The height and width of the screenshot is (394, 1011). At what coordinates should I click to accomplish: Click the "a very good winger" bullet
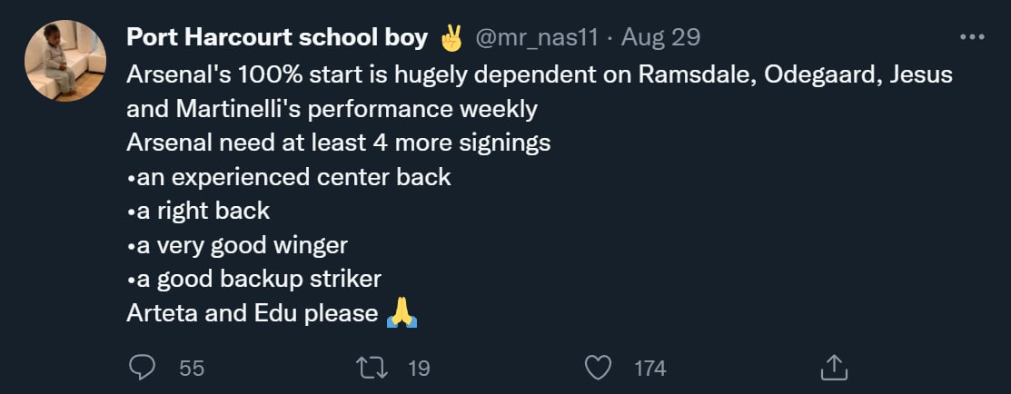(x=237, y=245)
